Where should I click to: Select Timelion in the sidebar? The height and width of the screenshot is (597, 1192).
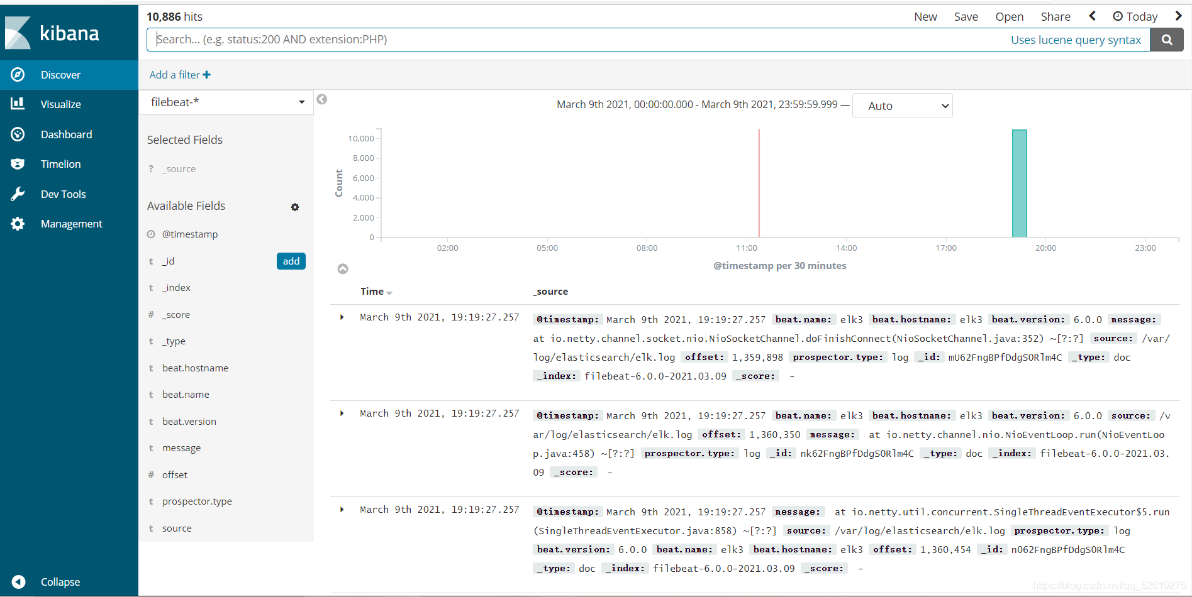pos(60,164)
